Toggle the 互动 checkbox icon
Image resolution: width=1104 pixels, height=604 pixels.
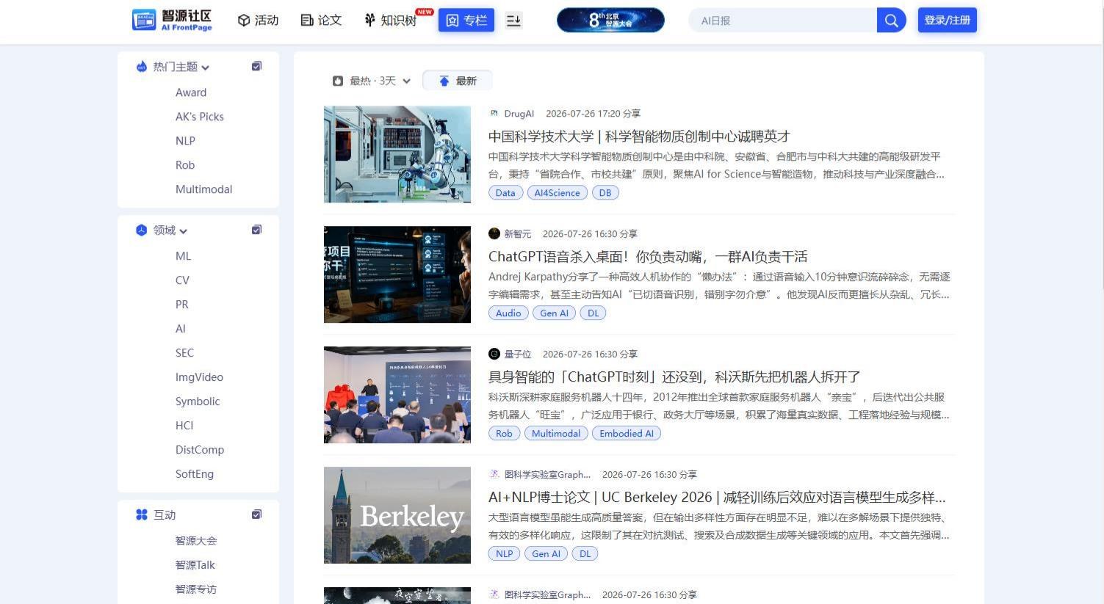[256, 514]
